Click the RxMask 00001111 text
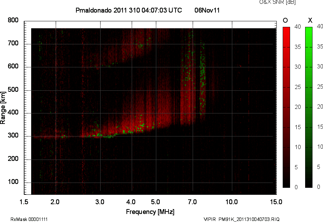This screenshot has height=222, width=323. (29, 219)
